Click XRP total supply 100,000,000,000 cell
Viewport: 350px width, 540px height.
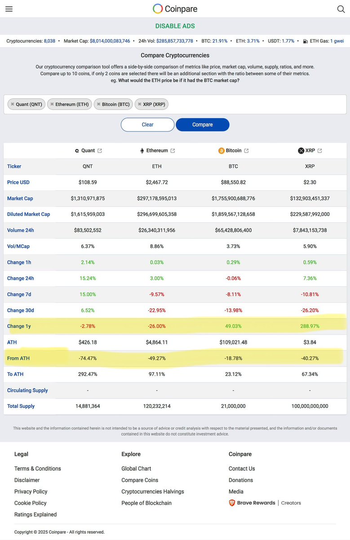[x=310, y=406]
